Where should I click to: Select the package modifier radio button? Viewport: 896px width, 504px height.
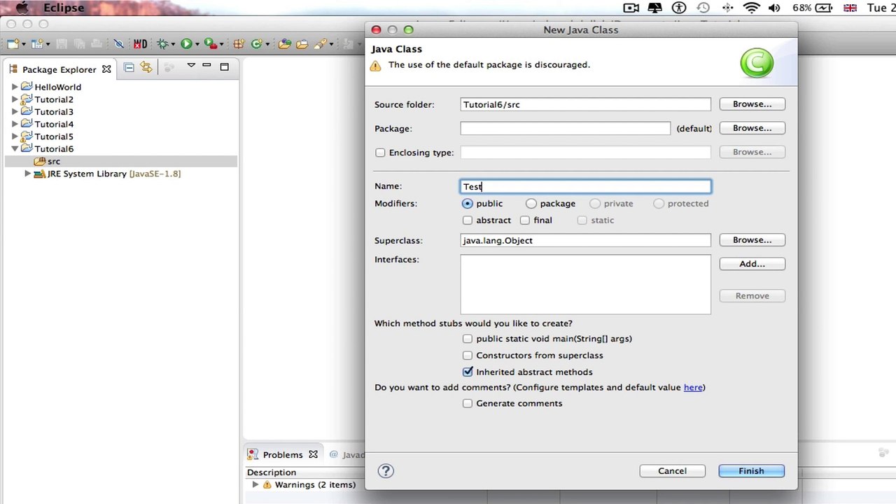531,204
